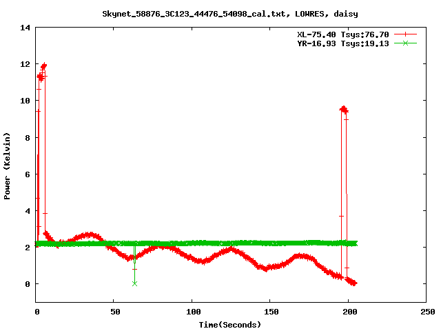Click the green line sample in legend

tap(405, 43)
